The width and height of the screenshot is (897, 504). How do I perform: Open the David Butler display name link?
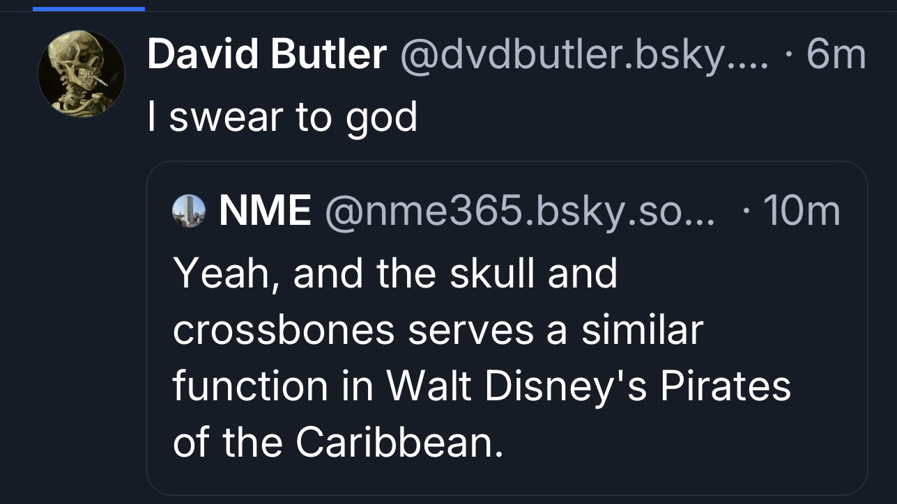(267, 54)
